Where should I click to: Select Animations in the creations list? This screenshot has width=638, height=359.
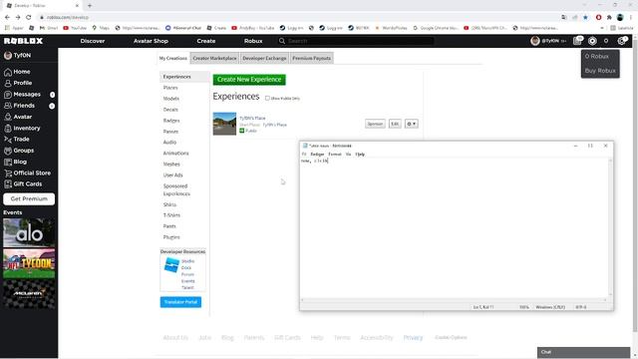click(x=175, y=153)
